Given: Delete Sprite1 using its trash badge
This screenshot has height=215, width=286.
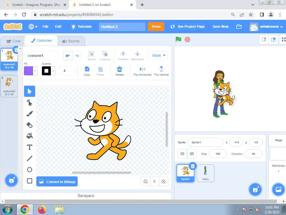Looking at the screenshot, I should point(193,166).
